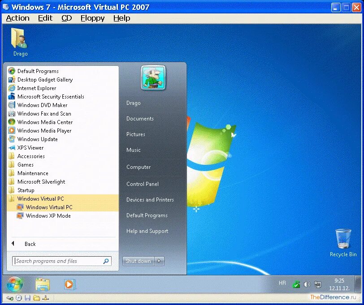Open the CD menu
The width and height of the screenshot is (364, 305).
coord(67,18)
